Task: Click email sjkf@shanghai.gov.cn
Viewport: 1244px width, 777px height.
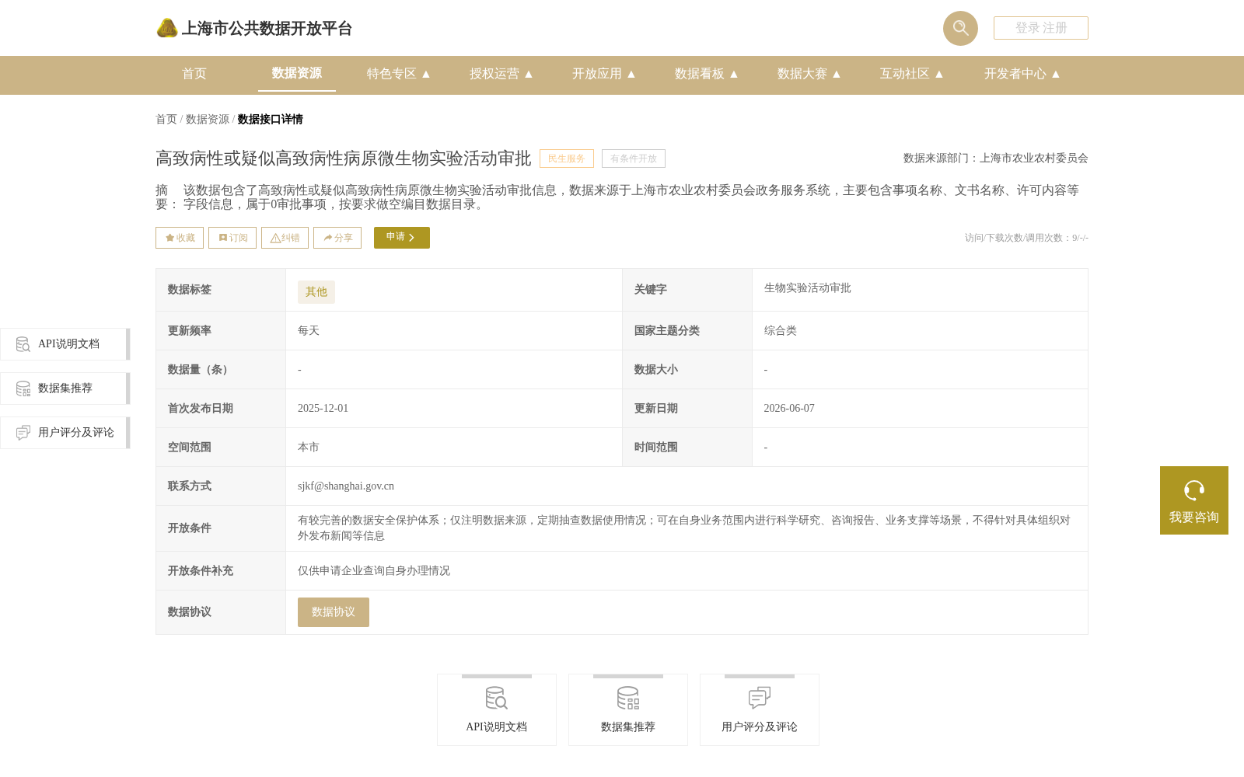Action: (346, 486)
